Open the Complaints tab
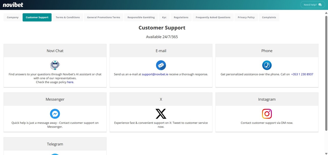The height and width of the screenshot is (155, 328). [269, 17]
